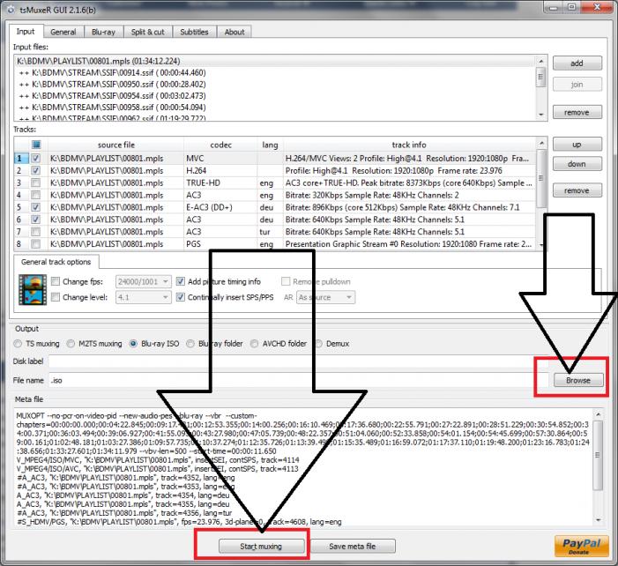
Task: Open the Blu-ray tab
Action: (104, 32)
